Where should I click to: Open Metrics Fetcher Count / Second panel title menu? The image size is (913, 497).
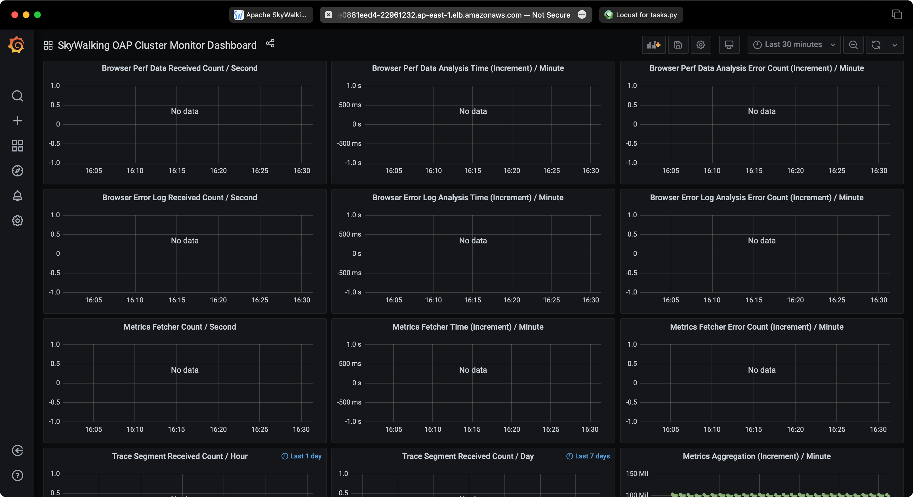[x=179, y=327]
